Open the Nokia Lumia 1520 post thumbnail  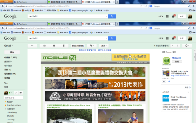point(166,73)
